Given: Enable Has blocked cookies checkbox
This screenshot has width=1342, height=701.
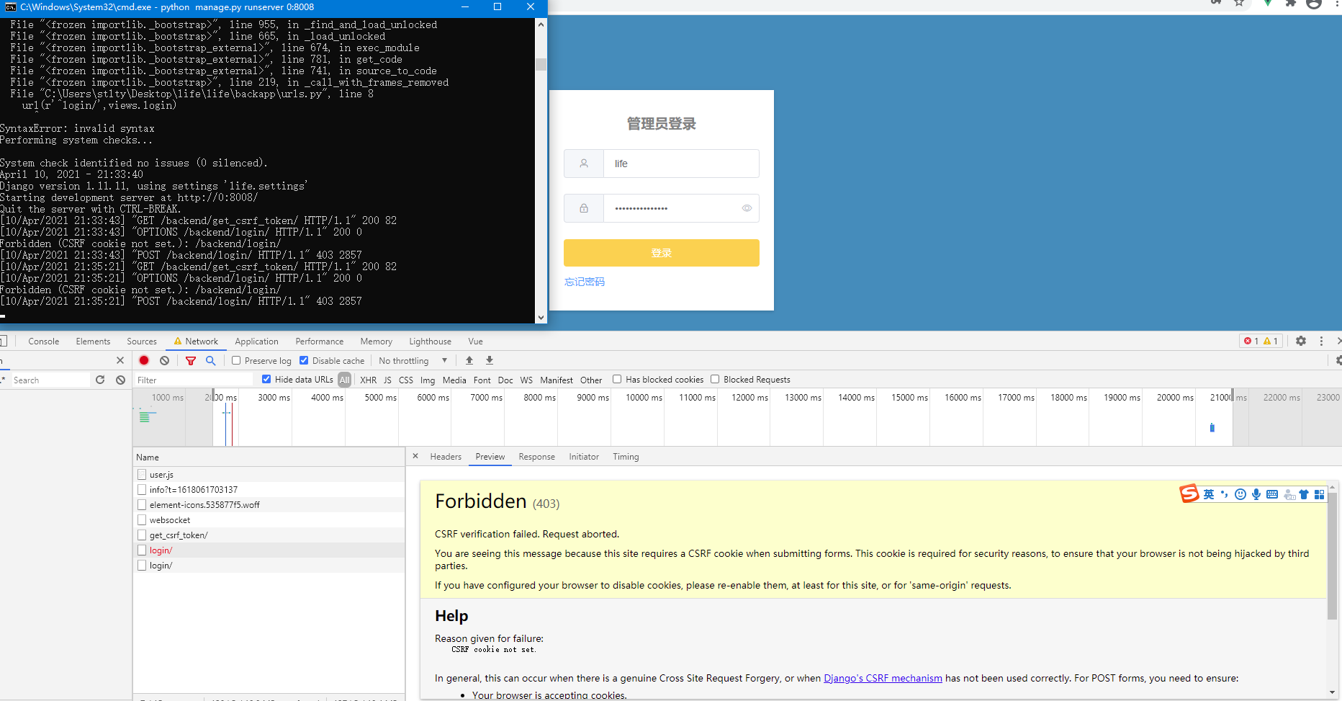Looking at the screenshot, I should 617,379.
